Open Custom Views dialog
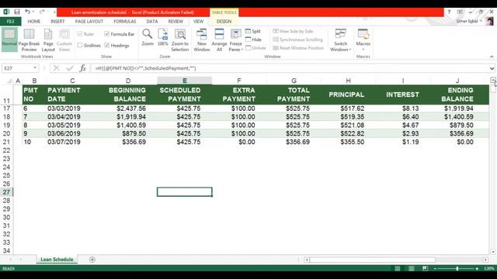 (64, 40)
